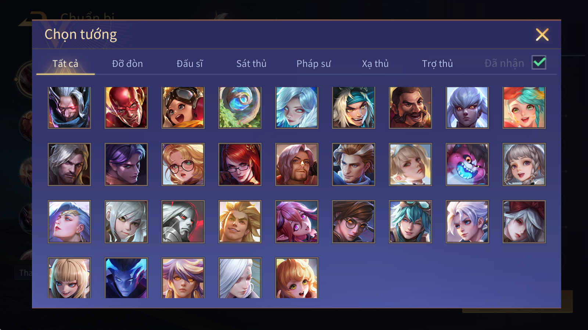This screenshot has height=330, width=588.
Task: Select the bearded mustache man hero
Action: pos(410,107)
